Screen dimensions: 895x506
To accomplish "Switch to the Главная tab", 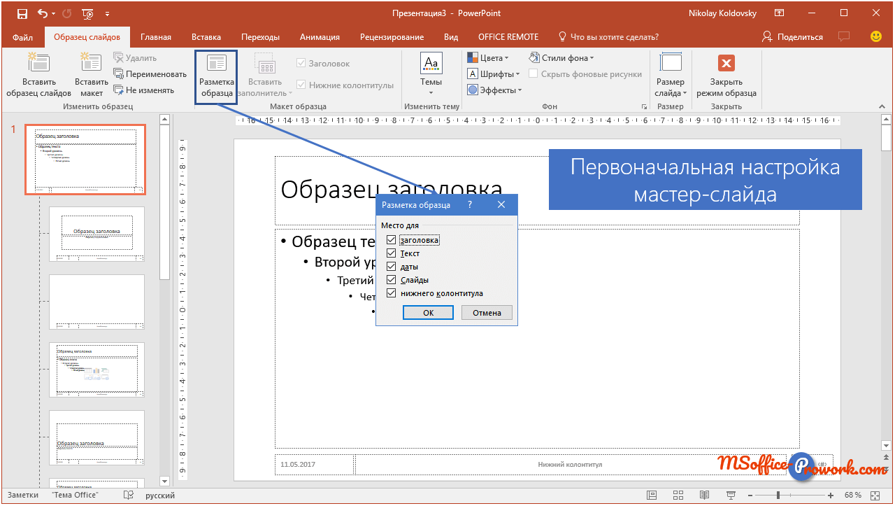I will pos(155,37).
